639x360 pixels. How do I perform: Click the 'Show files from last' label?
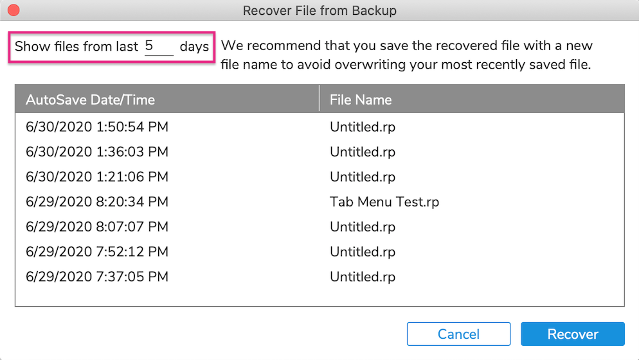(76, 46)
